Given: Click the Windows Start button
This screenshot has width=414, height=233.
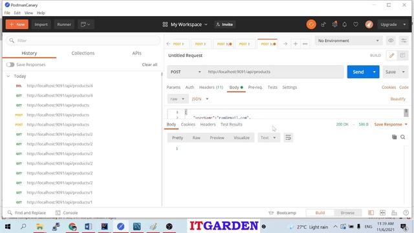Looking at the screenshot, I should coord(8,227).
